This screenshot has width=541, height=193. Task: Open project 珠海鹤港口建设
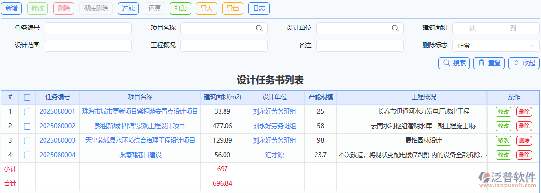pos(140,155)
